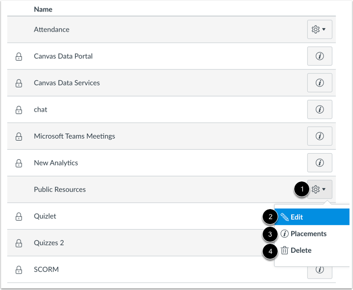Screen dimensions: 353x290
Task: Click the info icon for chat
Action: click(319, 110)
